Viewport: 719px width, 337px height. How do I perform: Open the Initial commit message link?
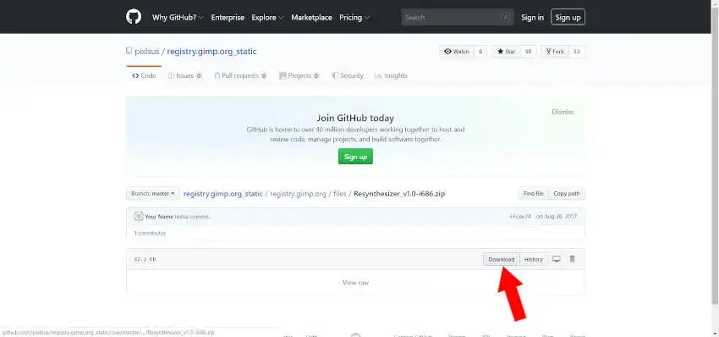(x=192, y=217)
